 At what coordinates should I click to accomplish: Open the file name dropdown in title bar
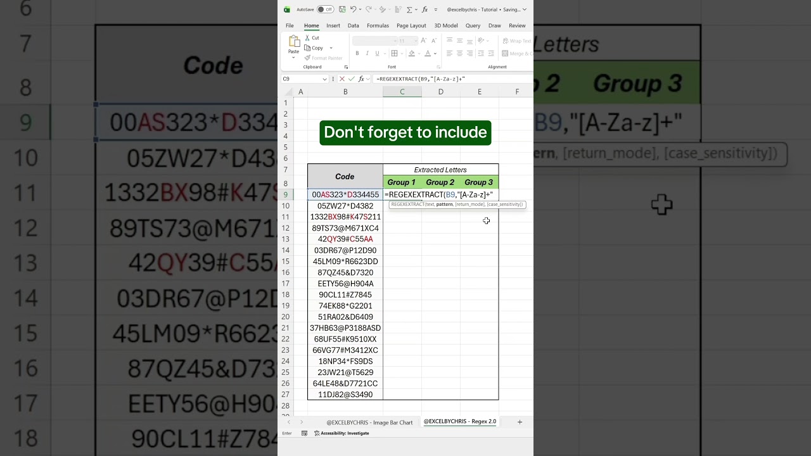click(x=524, y=9)
